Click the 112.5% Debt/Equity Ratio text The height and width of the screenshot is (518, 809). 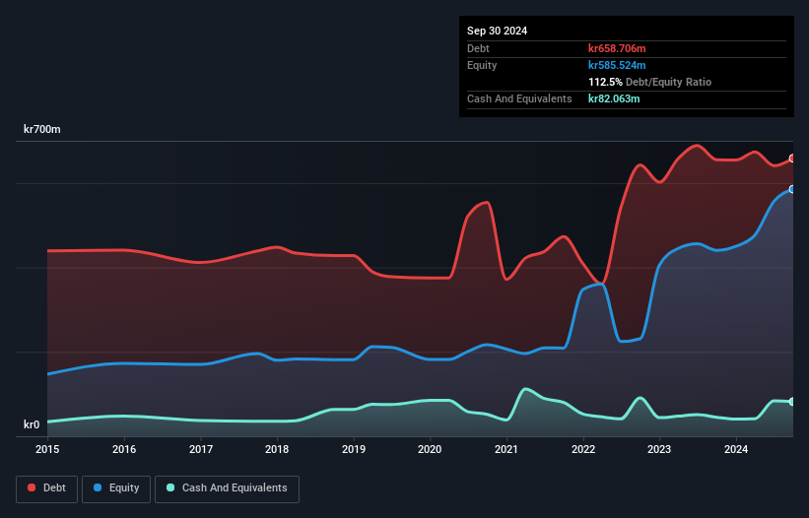point(649,82)
